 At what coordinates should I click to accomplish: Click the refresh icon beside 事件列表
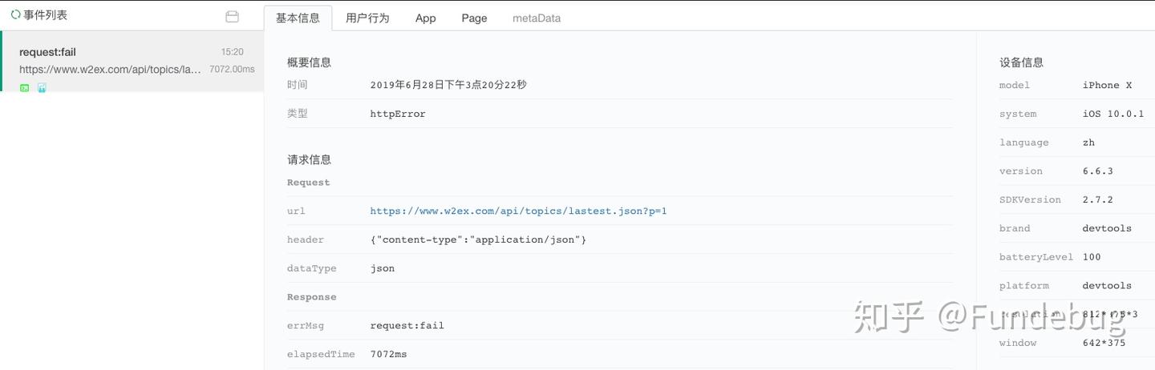tap(15, 14)
